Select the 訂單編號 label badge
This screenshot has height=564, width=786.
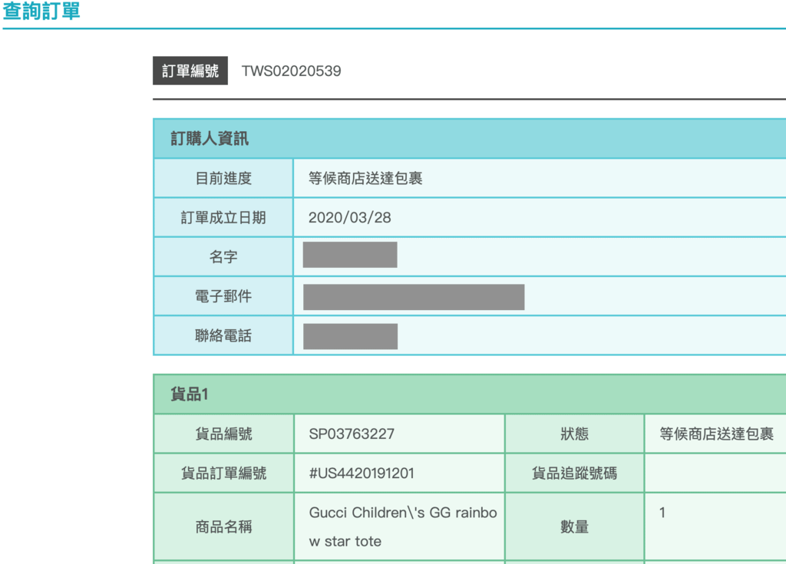(x=190, y=71)
